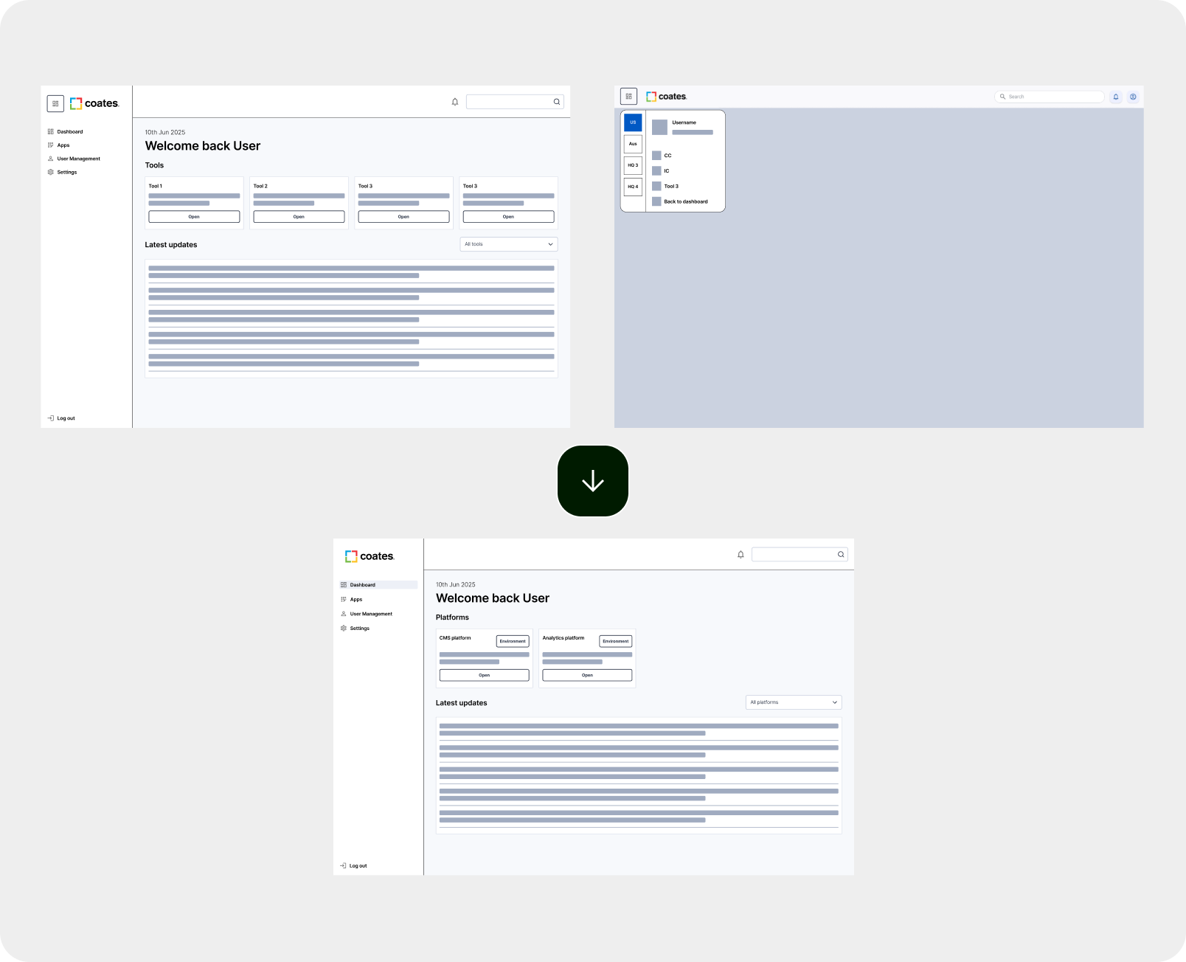
Task: Open notifications bell in top-left wireframe
Action: (x=455, y=102)
